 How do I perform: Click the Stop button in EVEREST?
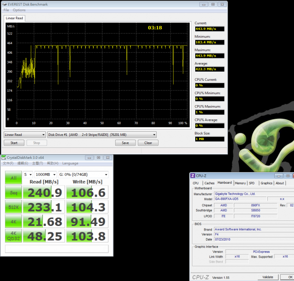[x=37, y=143]
